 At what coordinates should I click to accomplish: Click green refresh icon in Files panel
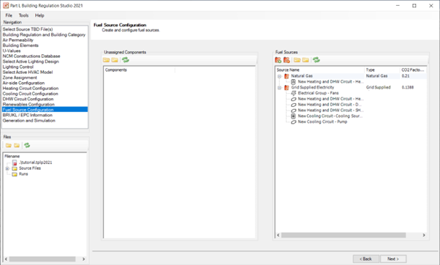point(27,145)
